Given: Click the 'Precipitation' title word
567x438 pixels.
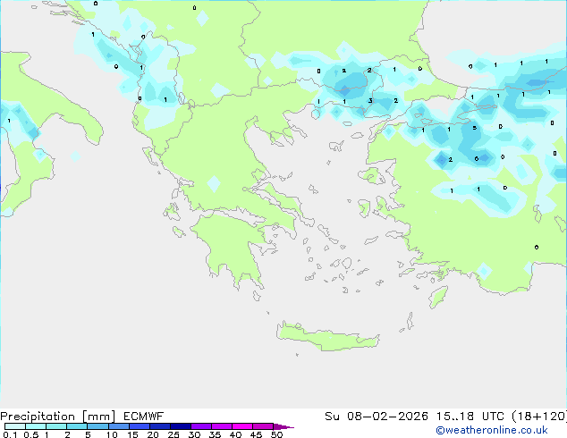Looking at the screenshot, I should [38, 417].
